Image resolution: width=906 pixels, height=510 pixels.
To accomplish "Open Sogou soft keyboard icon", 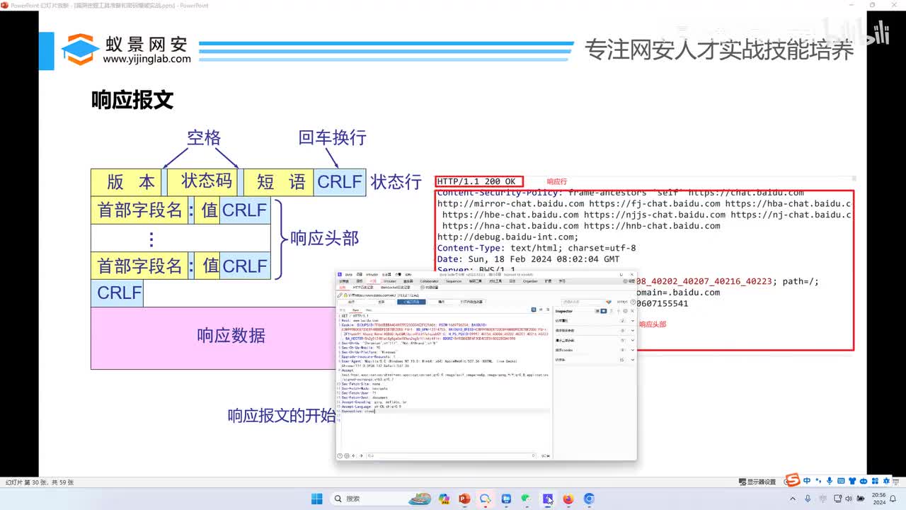I will (x=841, y=481).
